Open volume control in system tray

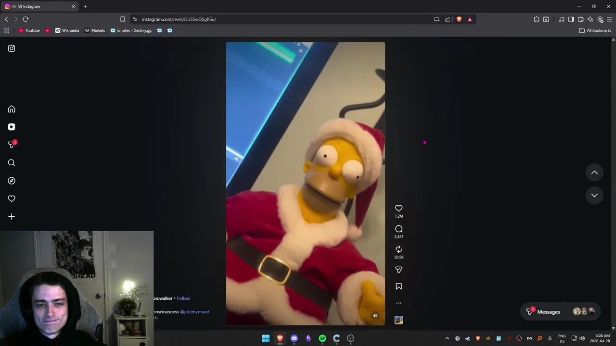click(582, 338)
